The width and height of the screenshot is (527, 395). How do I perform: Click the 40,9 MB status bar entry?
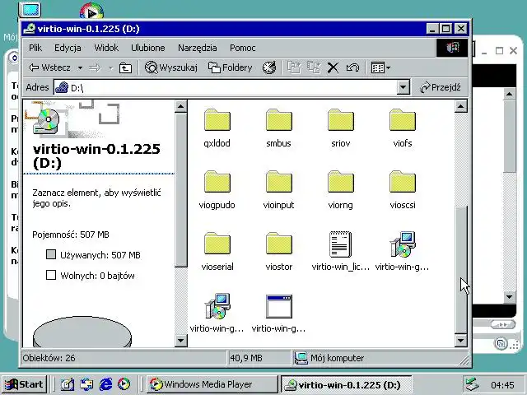[246, 358]
